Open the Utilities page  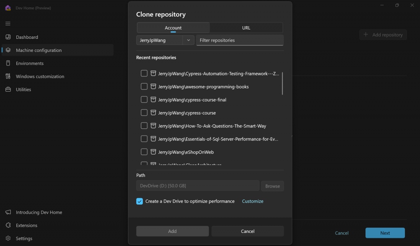pyautogui.click(x=57, y=89)
